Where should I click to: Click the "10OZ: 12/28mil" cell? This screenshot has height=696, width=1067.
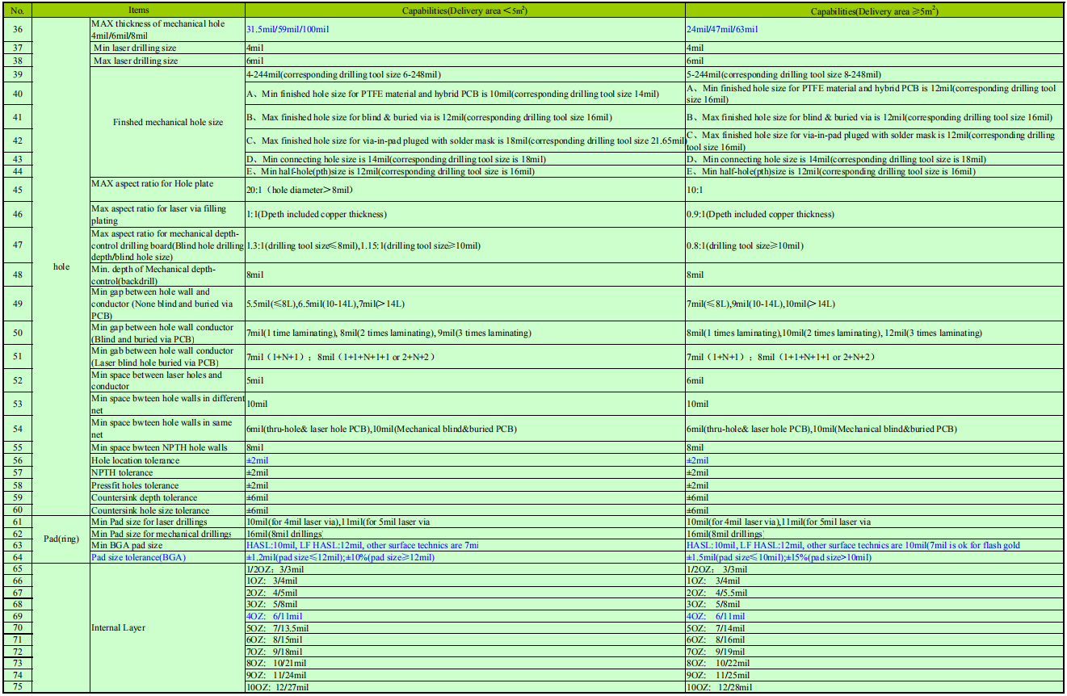(x=874, y=687)
